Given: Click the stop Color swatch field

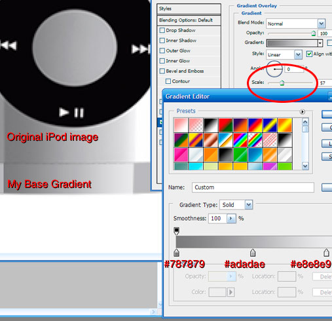Looking at the screenshot, I should (x=217, y=292).
